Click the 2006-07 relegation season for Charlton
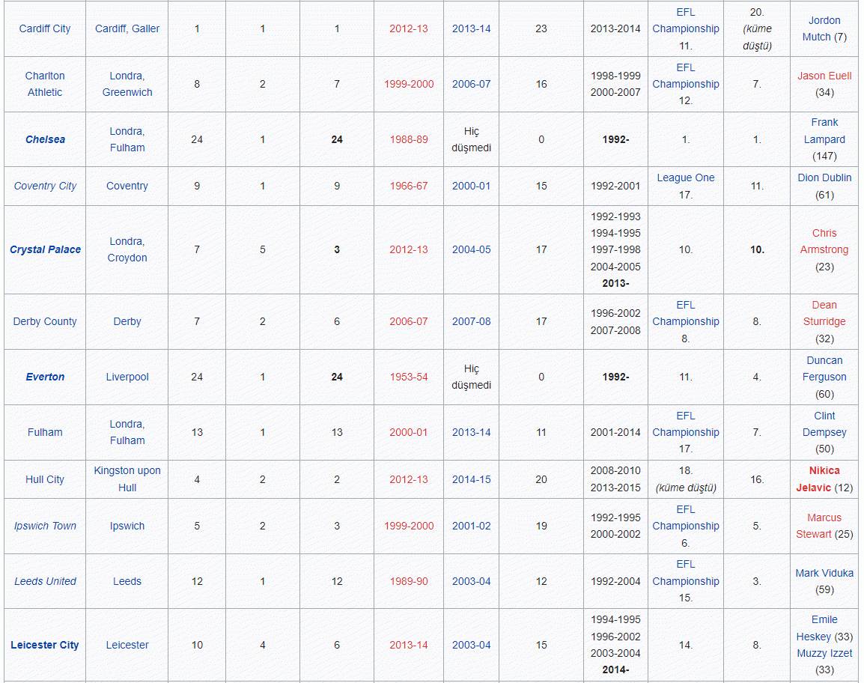 pos(471,84)
